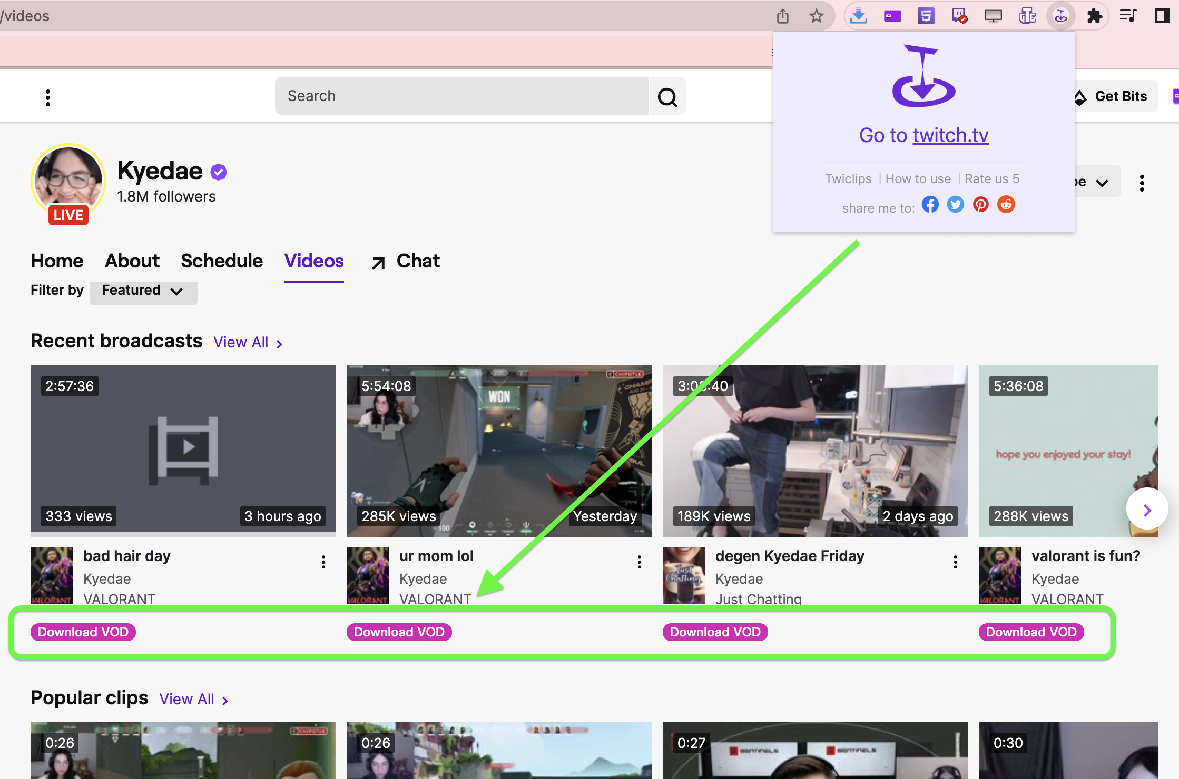Open the 'bad hair day' video thumbnail
Image resolution: width=1179 pixels, height=779 pixels.
(183, 451)
